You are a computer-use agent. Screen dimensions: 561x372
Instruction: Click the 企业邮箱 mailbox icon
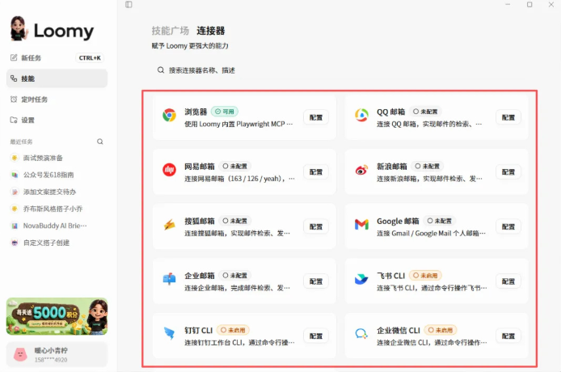click(169, 279)
